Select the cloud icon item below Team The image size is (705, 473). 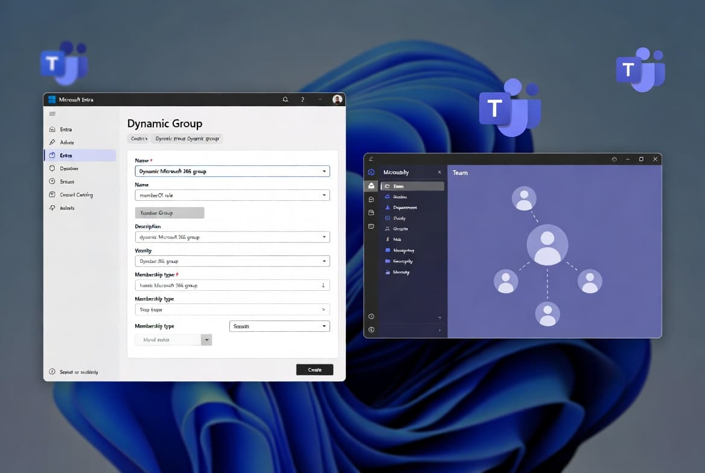(412, 197)
